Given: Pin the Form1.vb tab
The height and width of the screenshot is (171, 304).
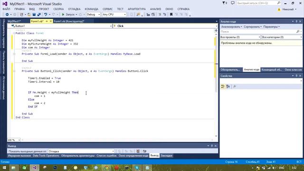Looking at the screenshot, I should point(47,21).
